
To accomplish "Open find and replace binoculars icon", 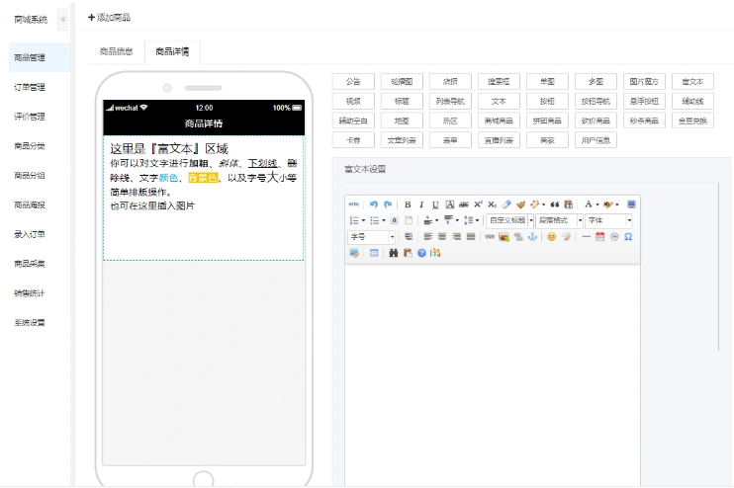I will point(393,253).
